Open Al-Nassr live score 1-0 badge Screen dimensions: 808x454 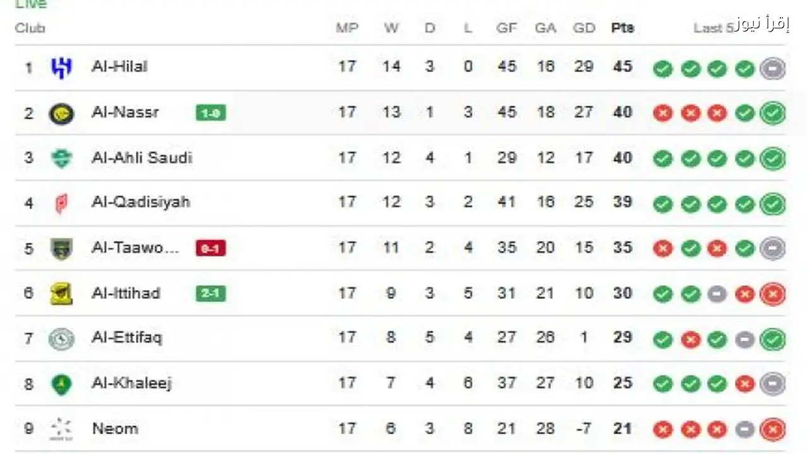pyautogui.click(x=211, y=113)
